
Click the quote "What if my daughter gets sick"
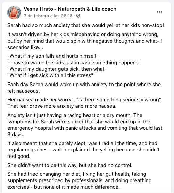(57, 69)
